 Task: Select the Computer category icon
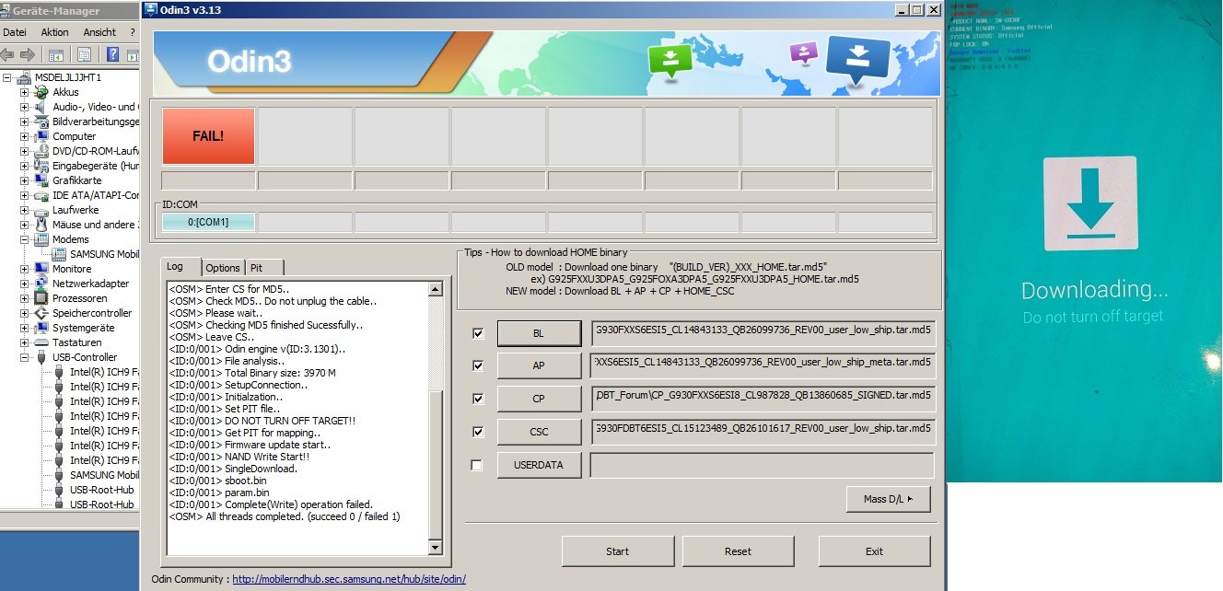click(41, 136)
